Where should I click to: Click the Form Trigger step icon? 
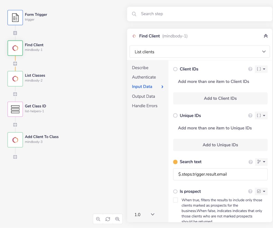coord(15,17)
